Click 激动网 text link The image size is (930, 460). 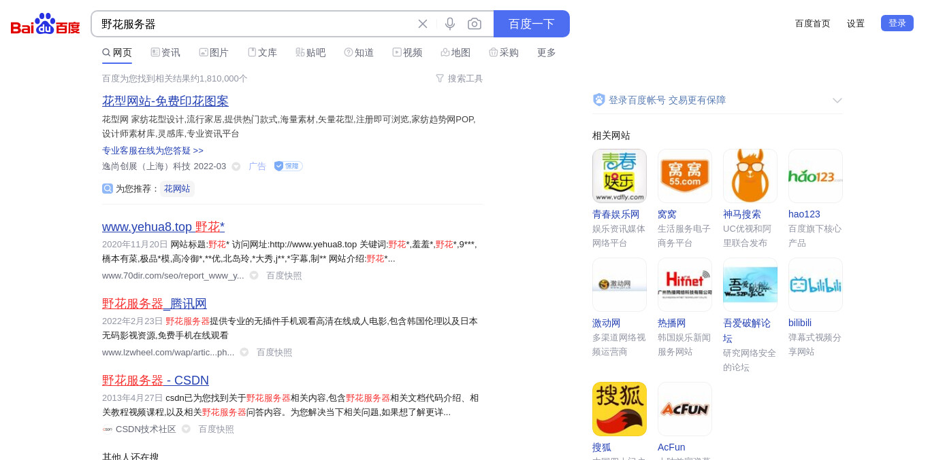click(607, 323)
